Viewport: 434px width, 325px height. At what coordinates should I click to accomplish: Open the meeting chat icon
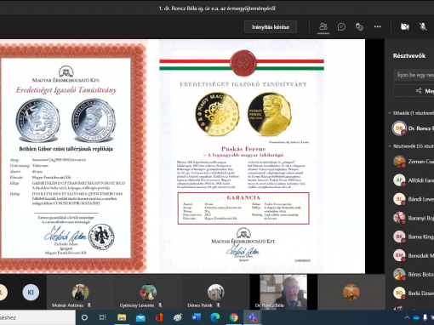(341, 26)
